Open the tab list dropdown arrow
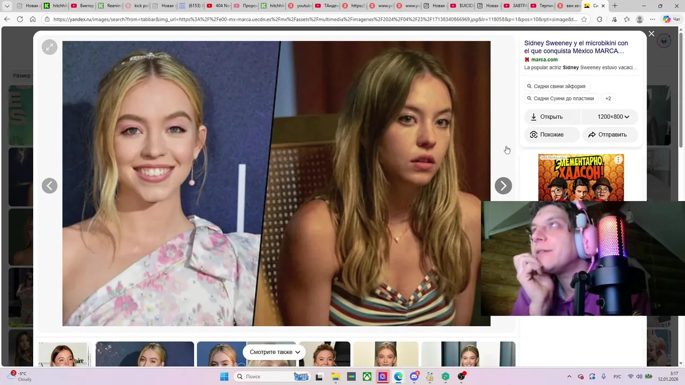This screenshot has width=685, height=385. 7,6
